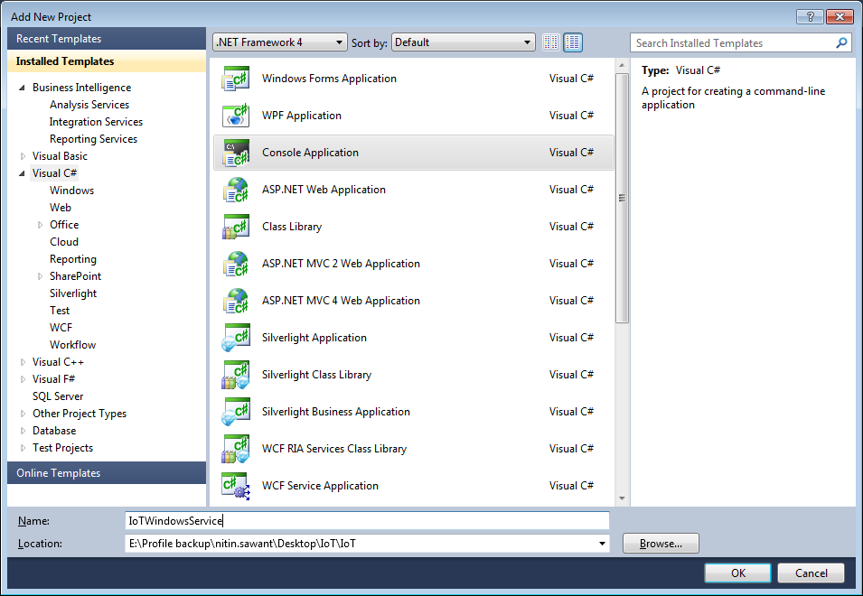
Task: Switch to small icons view
Action: click(551, 42)
